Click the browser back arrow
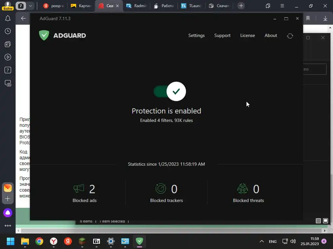 (x=23, y=18)
